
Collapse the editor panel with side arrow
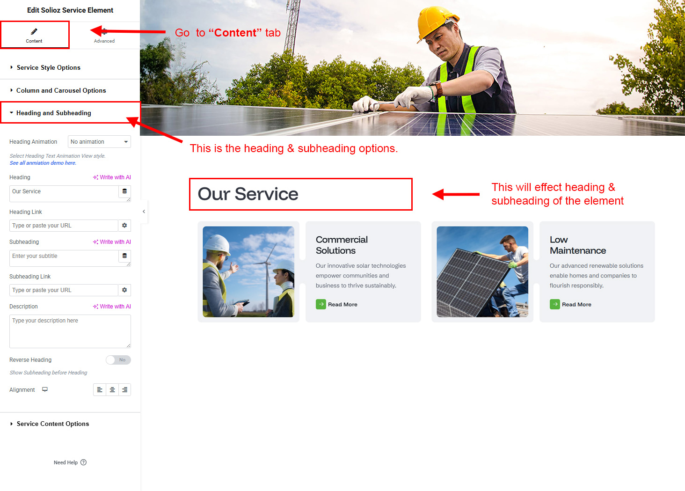(144, 212)
